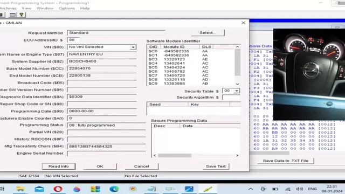Open File Explorer from taskbar
Screen dimensions: 345x194
click(x=20, y=189)
